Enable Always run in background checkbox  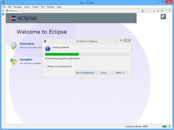(x=46, y=66)
